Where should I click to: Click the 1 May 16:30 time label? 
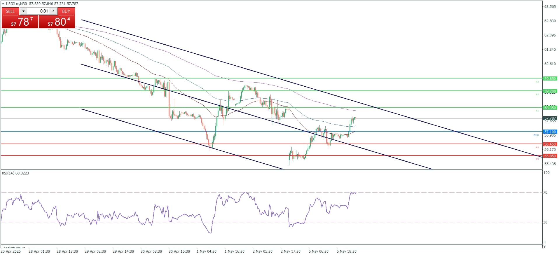tap(235, 251)
